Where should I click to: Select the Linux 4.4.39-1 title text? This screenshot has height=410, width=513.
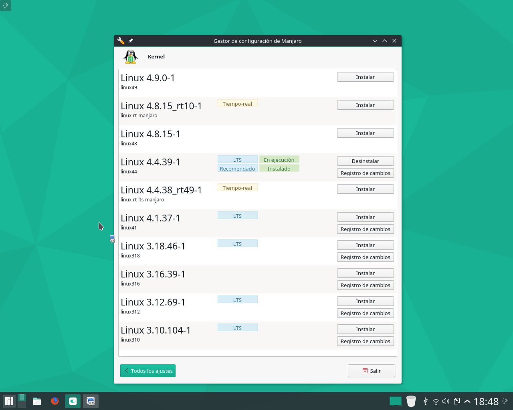150,162
